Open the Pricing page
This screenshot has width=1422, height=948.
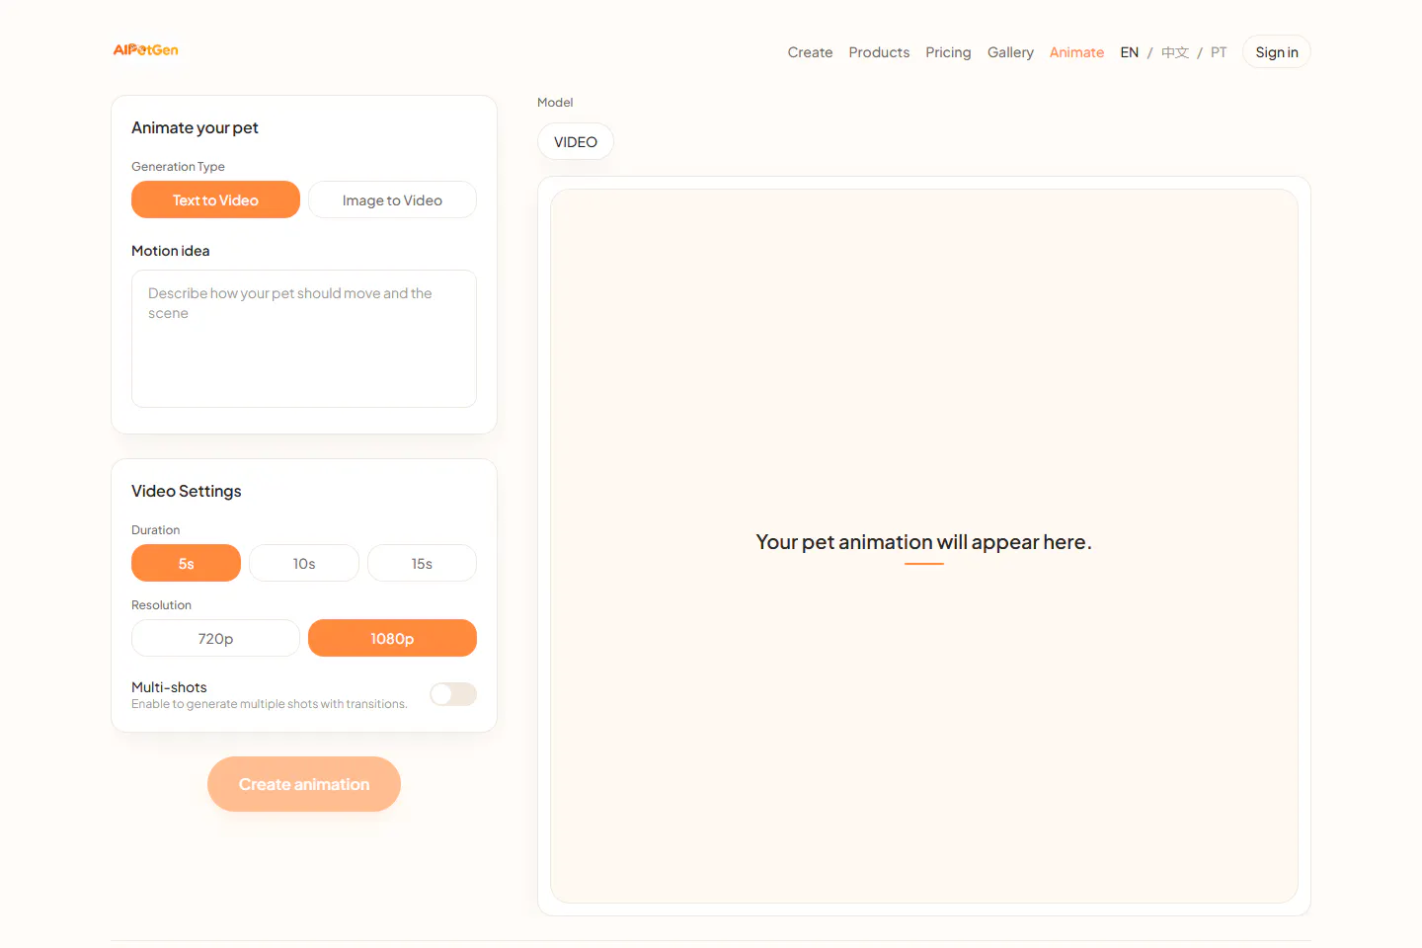pyautogui.click(x=948, y=52)
